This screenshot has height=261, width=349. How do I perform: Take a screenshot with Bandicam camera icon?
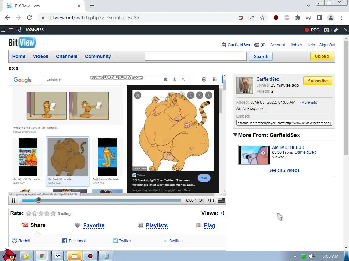pos(327,30)
